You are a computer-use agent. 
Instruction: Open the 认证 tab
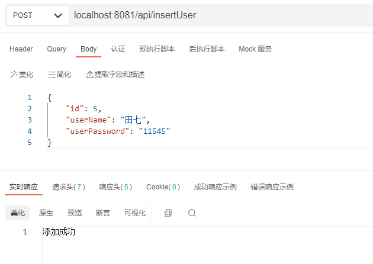[x=118, y=49]
